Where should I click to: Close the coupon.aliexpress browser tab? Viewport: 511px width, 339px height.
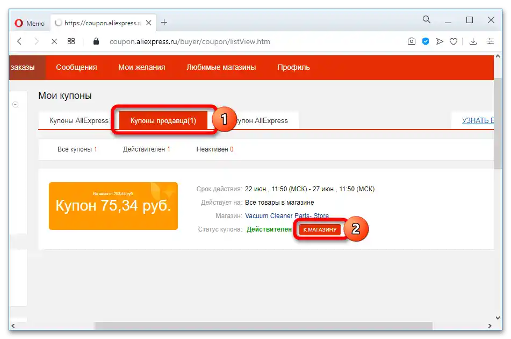pyautogui.click(x=148, y=23)
